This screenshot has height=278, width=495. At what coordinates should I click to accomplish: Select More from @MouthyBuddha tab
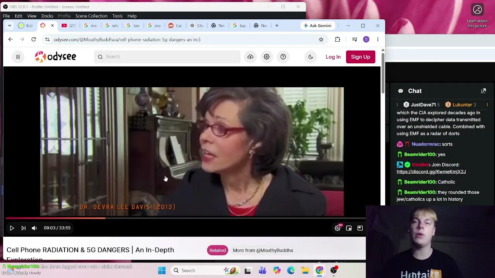263,250
